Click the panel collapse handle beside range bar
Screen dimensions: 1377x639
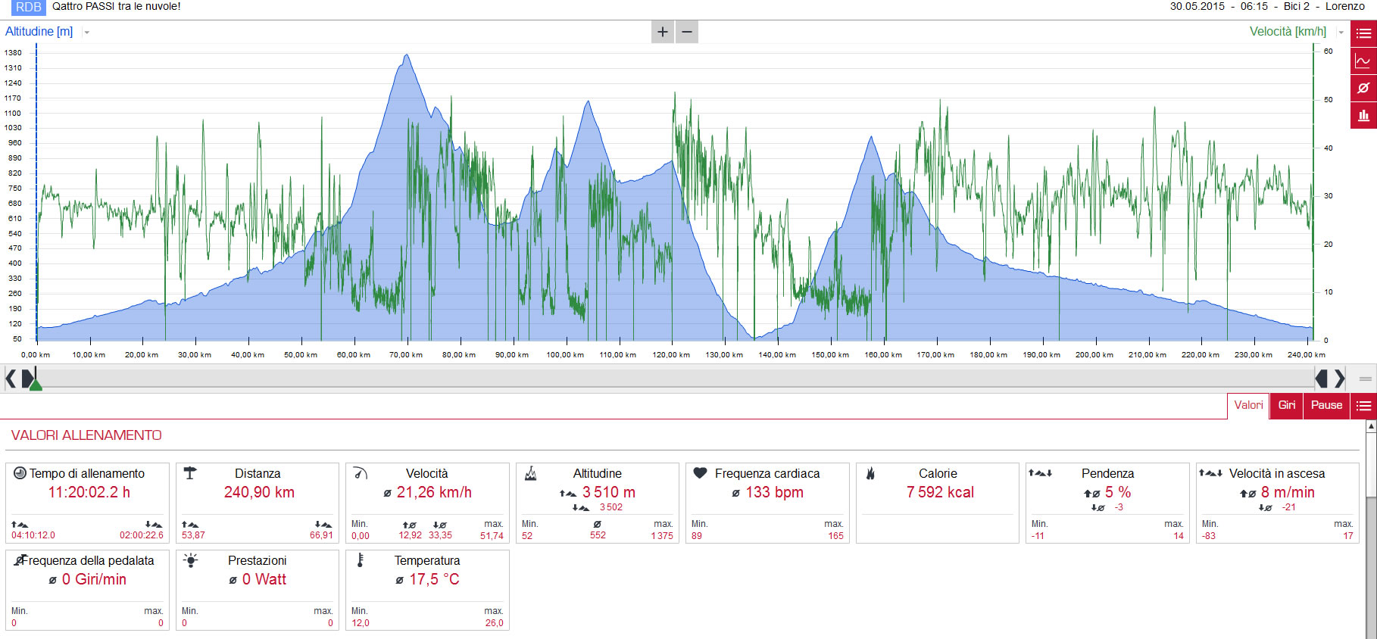coord(1365,379)
